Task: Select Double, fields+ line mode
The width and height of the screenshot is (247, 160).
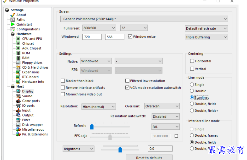Action: tap(192, 111)
